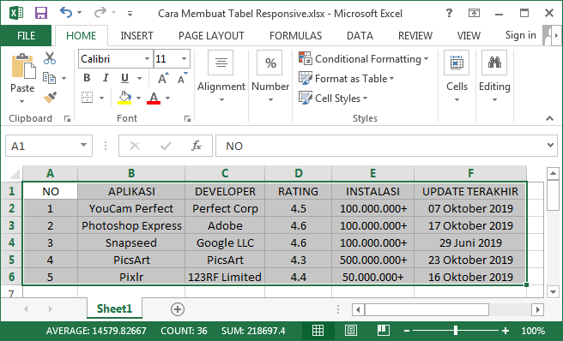Undo the last action

pos(66,13)
